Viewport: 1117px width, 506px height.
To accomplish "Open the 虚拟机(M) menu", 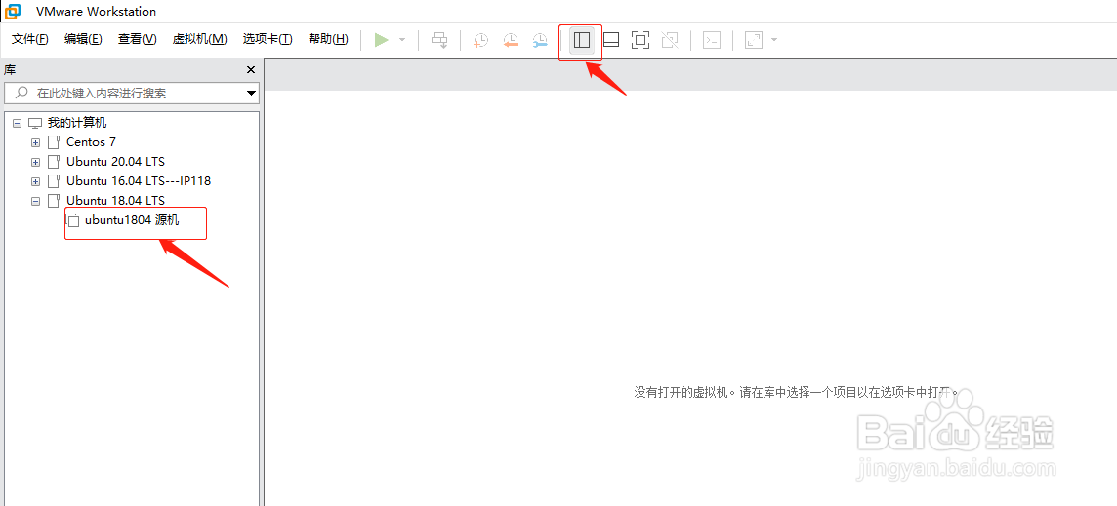I will point(199,39).
